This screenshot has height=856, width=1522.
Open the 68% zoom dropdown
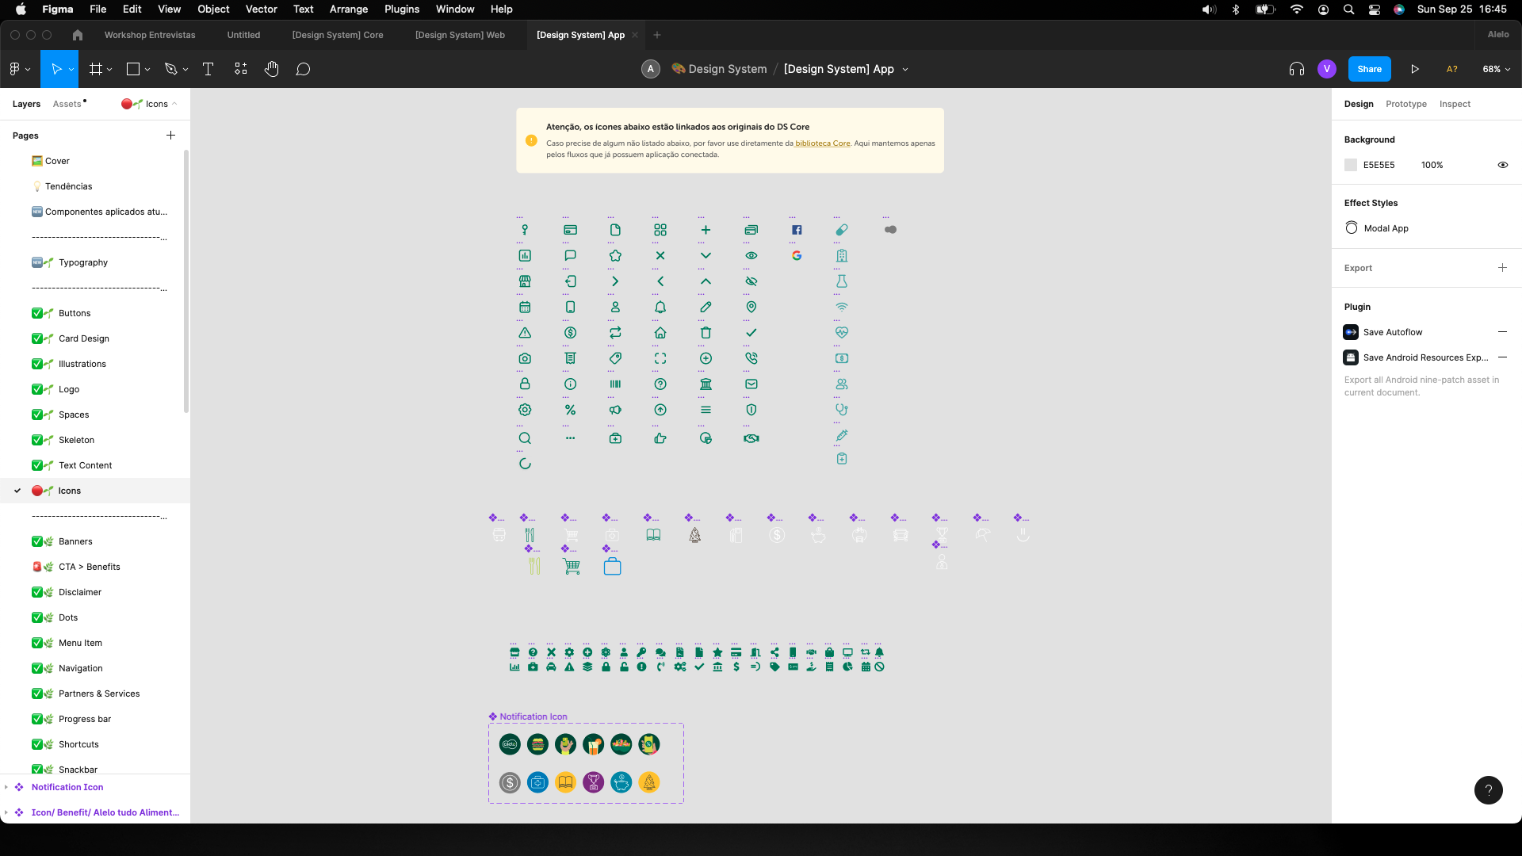1496,69
